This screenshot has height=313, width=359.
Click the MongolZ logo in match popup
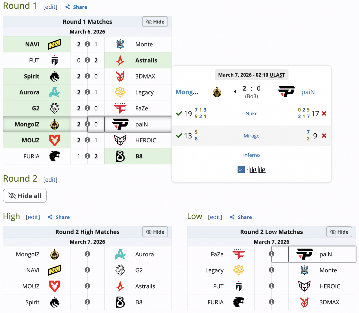pyautogui.click(x=217, y=92)
